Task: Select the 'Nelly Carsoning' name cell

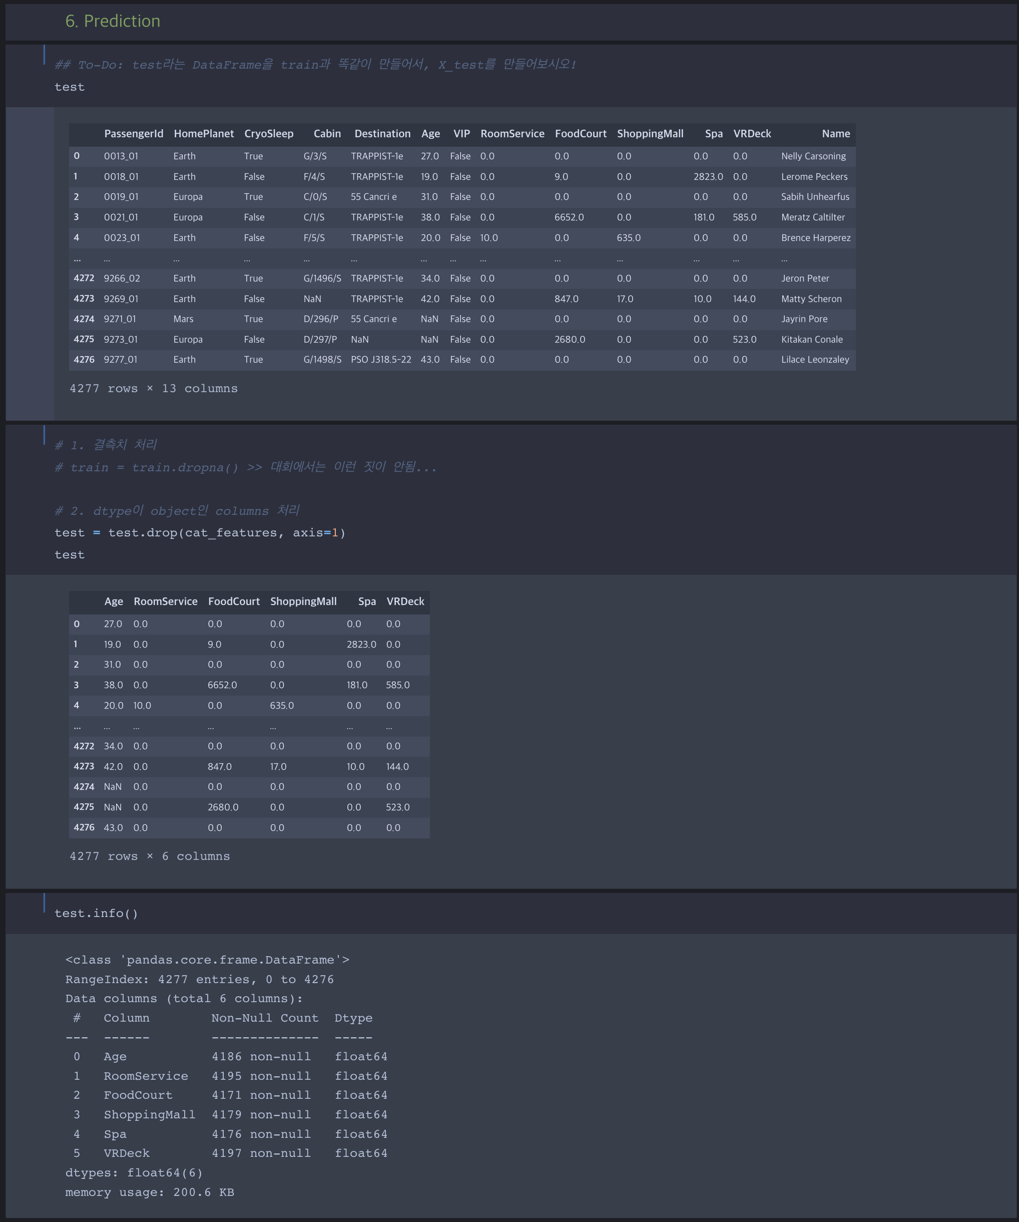Action: tap(813, 156)
